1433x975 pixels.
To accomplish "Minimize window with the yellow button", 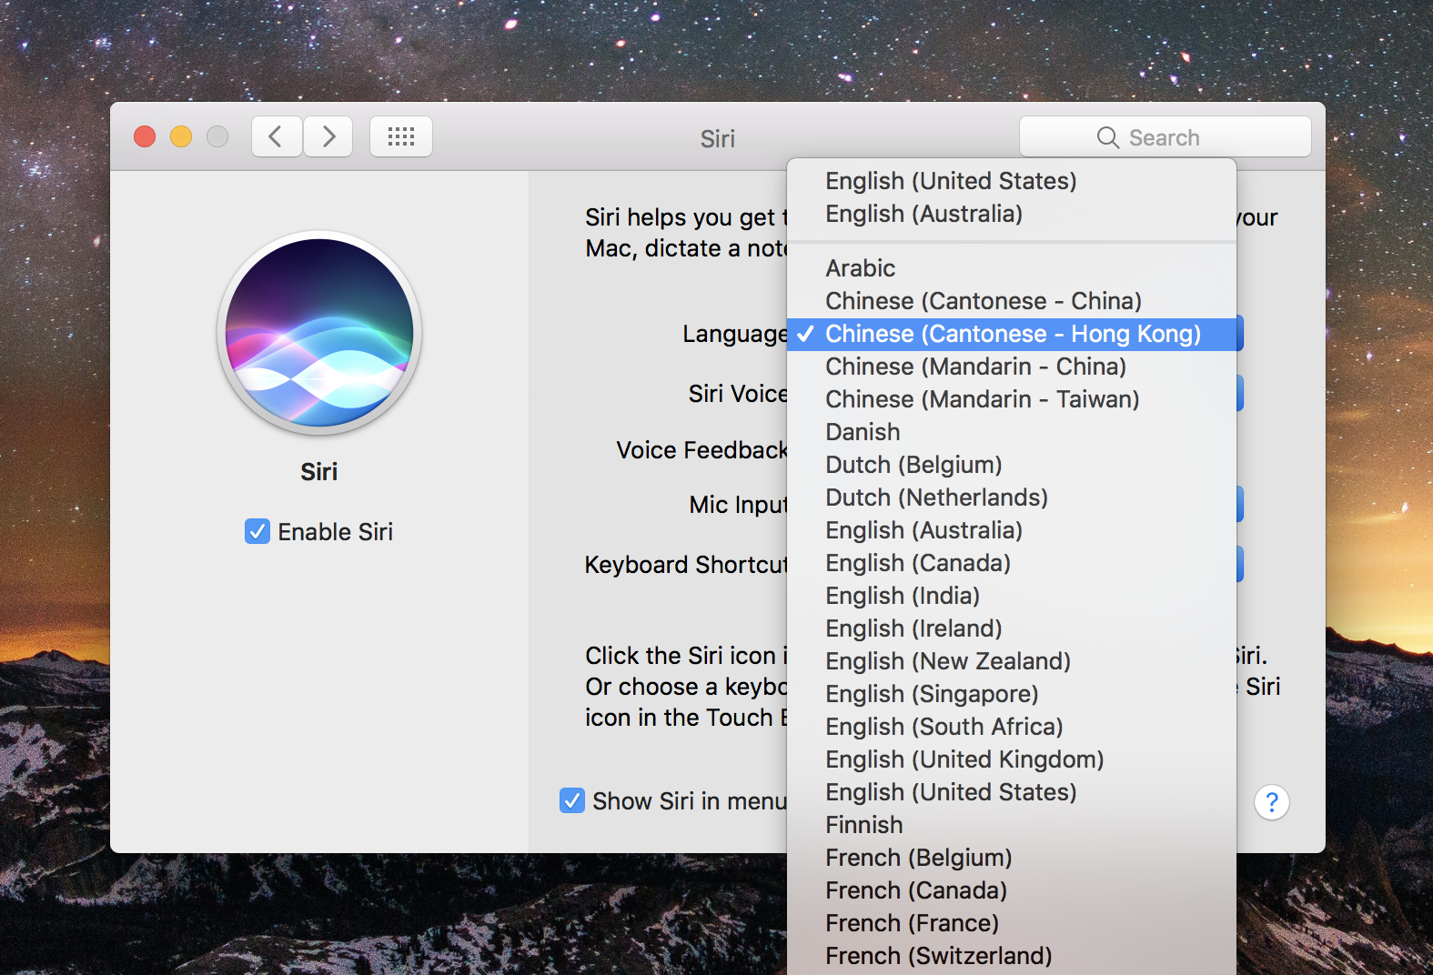I will [181, 136].
